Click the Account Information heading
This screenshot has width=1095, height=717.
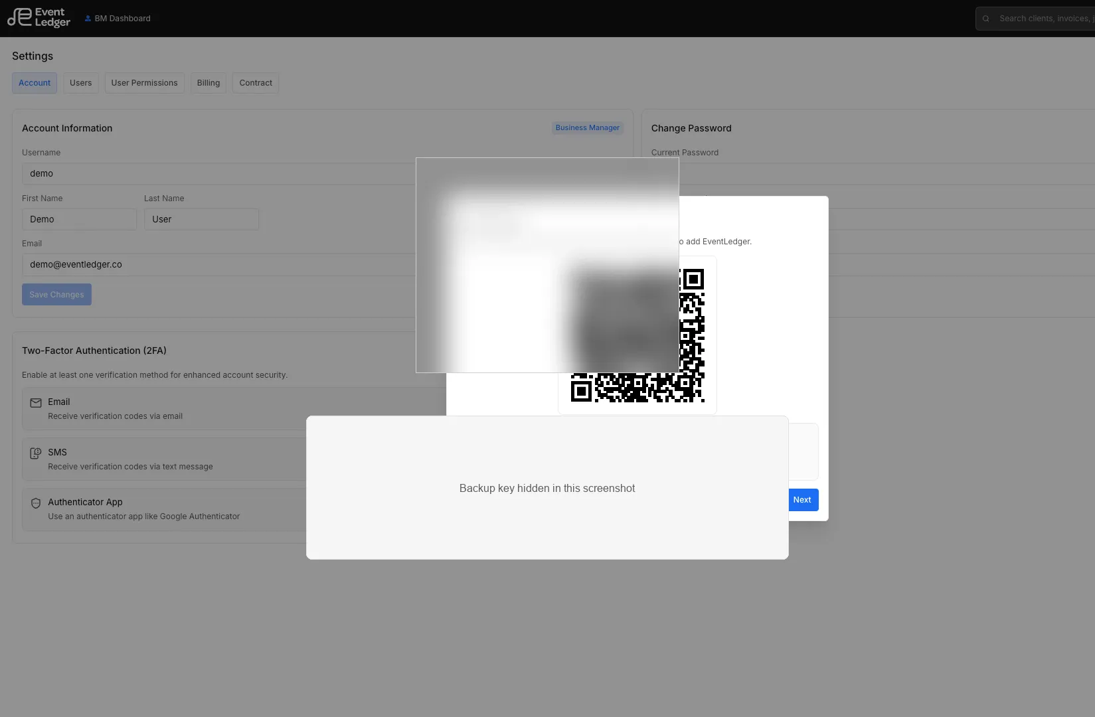tap(67, 128)
